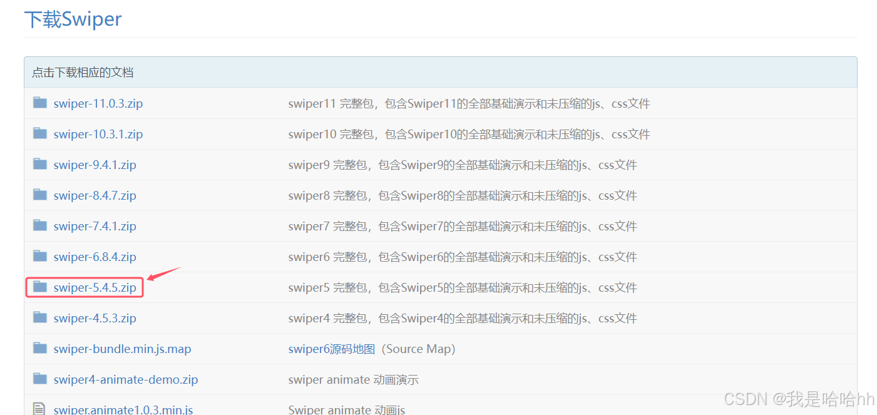Click the swiper8 完整包 description text
Image resolution: width=877 pixels, height=415 pixels.
(x=463, y=196)
